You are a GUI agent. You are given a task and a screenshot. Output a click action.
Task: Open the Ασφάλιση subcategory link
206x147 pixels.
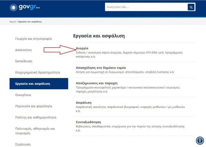(84, 102)
